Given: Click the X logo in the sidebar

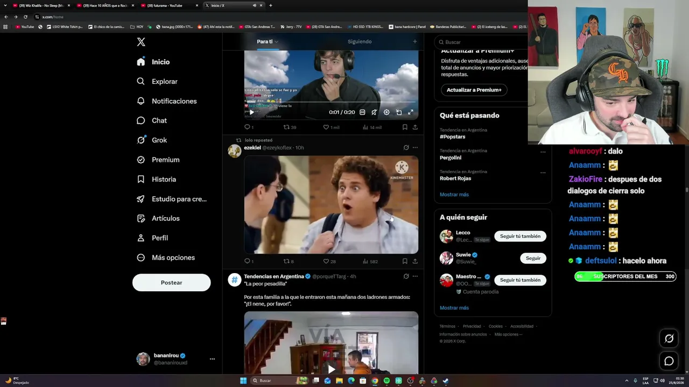Looking at the screenshot, I should point(141,42).
